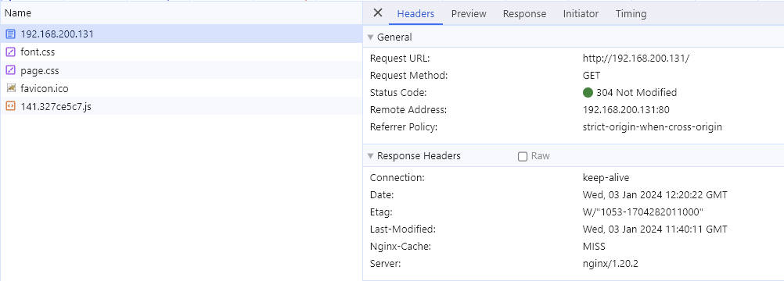Click the image icon beside favicon.ico
Image resolution: width=784 pixels, height=281 pixels.
[10, 88]
